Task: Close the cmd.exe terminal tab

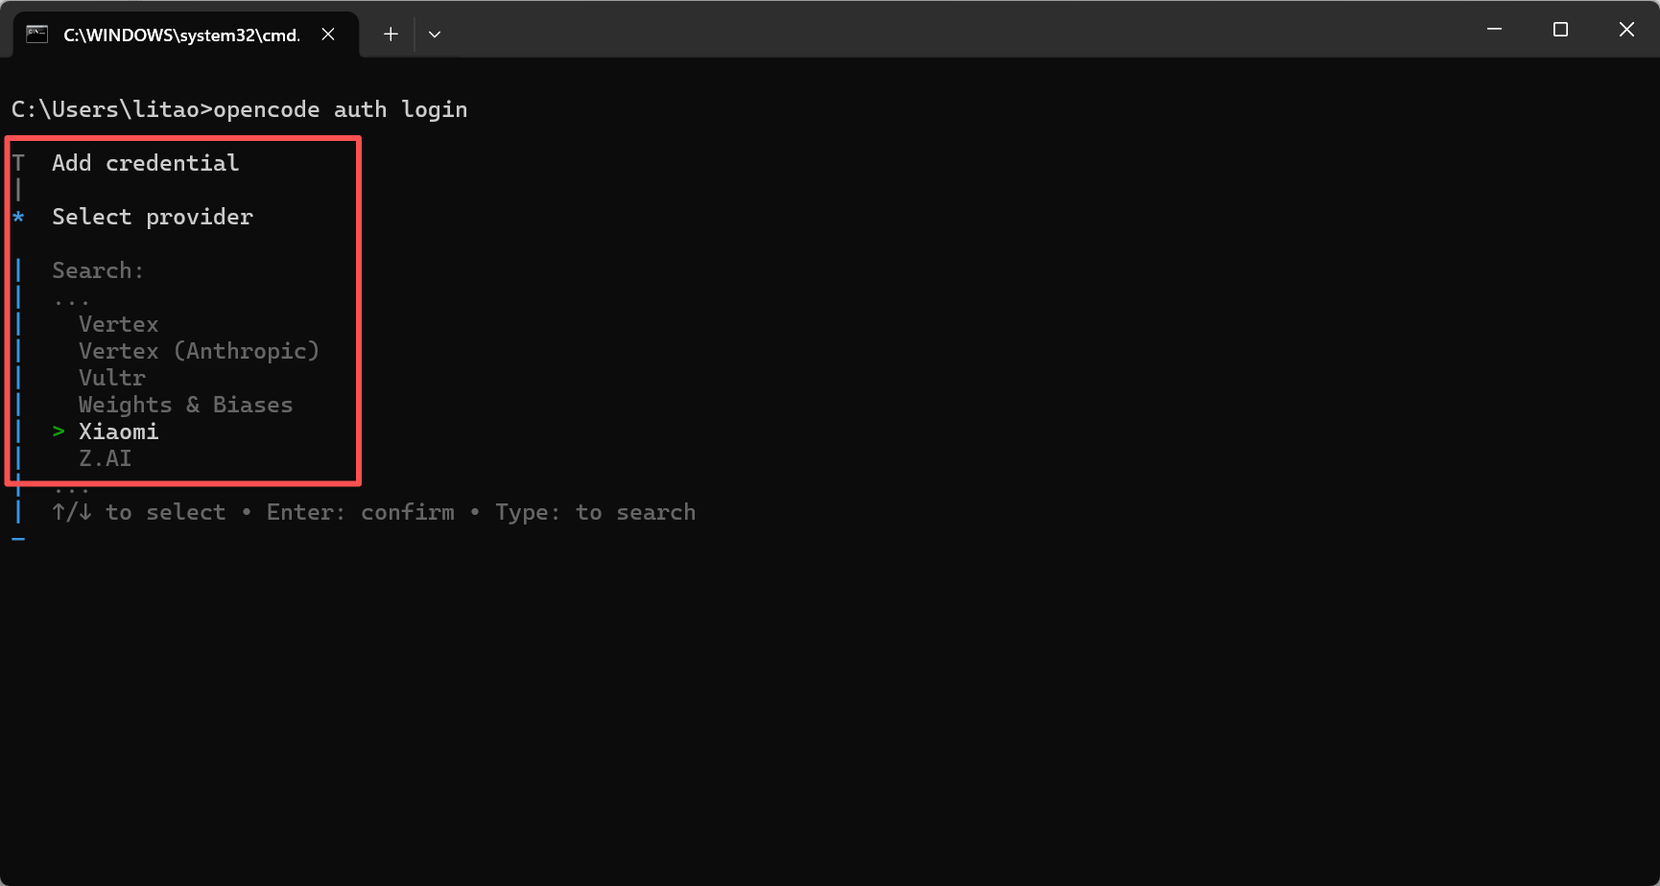Action: coord(328,35)
